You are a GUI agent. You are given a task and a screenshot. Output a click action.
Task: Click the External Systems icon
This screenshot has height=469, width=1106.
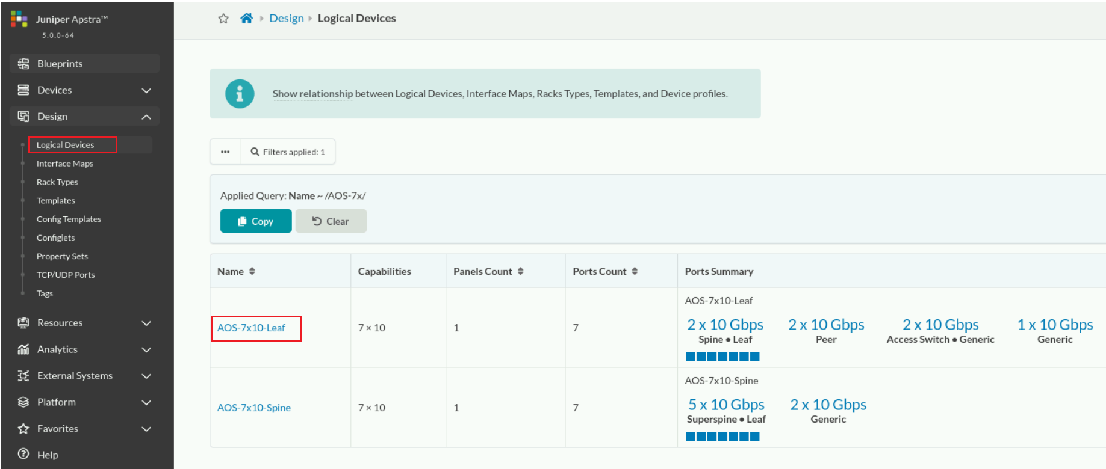pos(23,376)
